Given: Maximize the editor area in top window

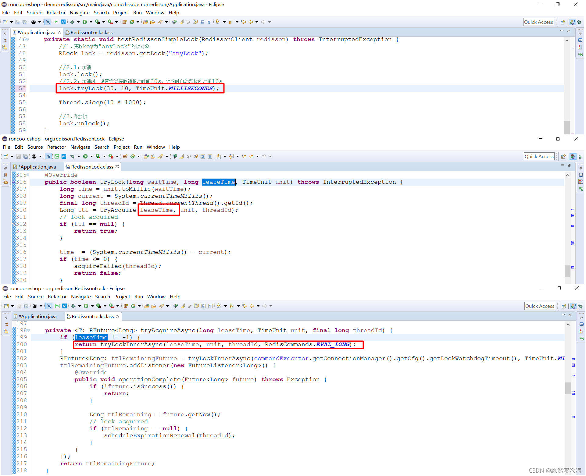Looking at the screenshot, I should click(569, 31).
